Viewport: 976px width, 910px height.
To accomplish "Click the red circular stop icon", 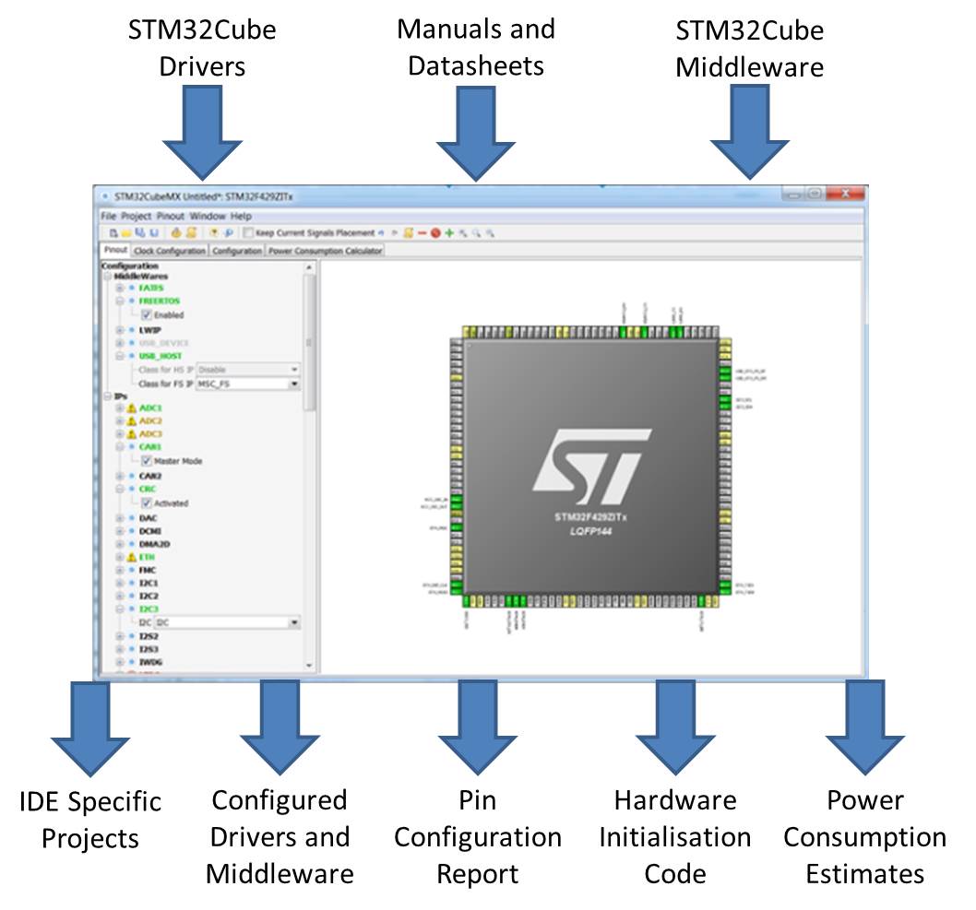I will point(434,233).
